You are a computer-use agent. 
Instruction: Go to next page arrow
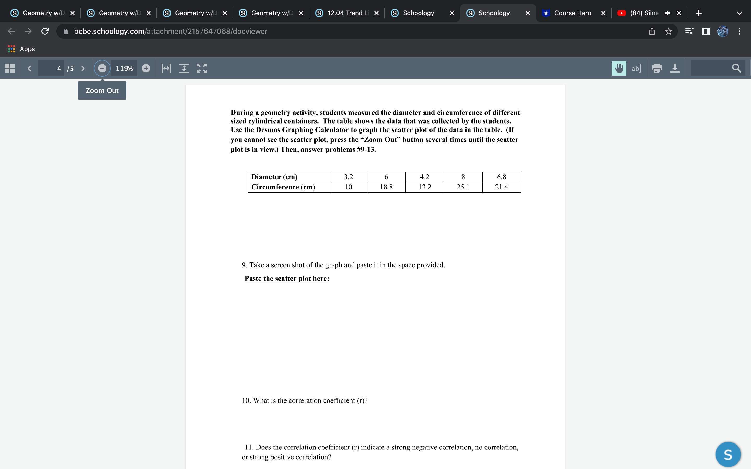(x=83, y=68)
